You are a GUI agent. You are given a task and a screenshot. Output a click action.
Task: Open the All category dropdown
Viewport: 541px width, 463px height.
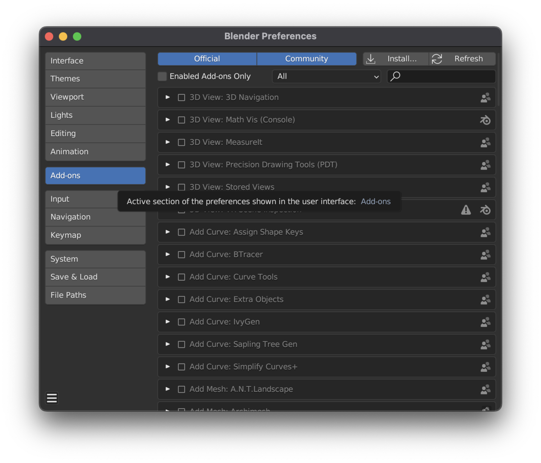[326, 77]
